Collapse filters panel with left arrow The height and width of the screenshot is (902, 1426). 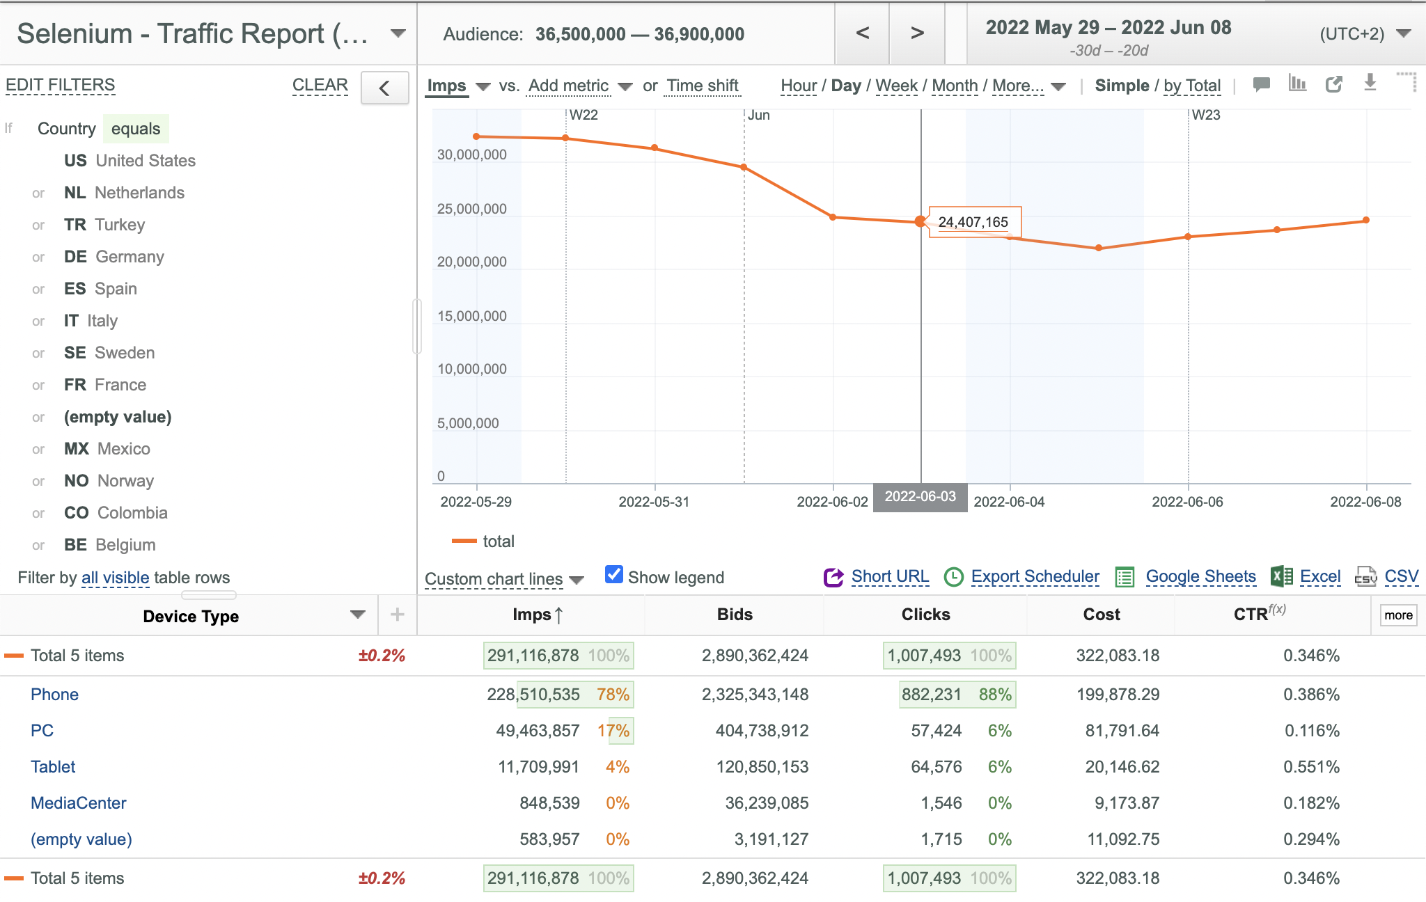384,88
